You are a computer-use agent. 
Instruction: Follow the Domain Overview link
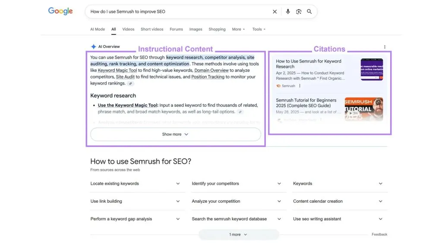(212, 70)
